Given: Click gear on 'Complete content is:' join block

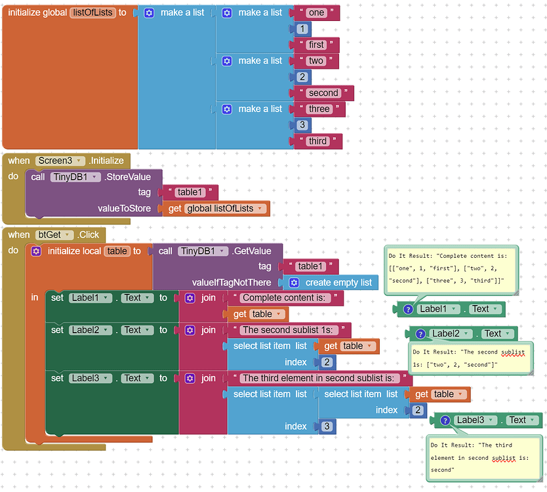Looking at the screenshot, I should point(190,298).
